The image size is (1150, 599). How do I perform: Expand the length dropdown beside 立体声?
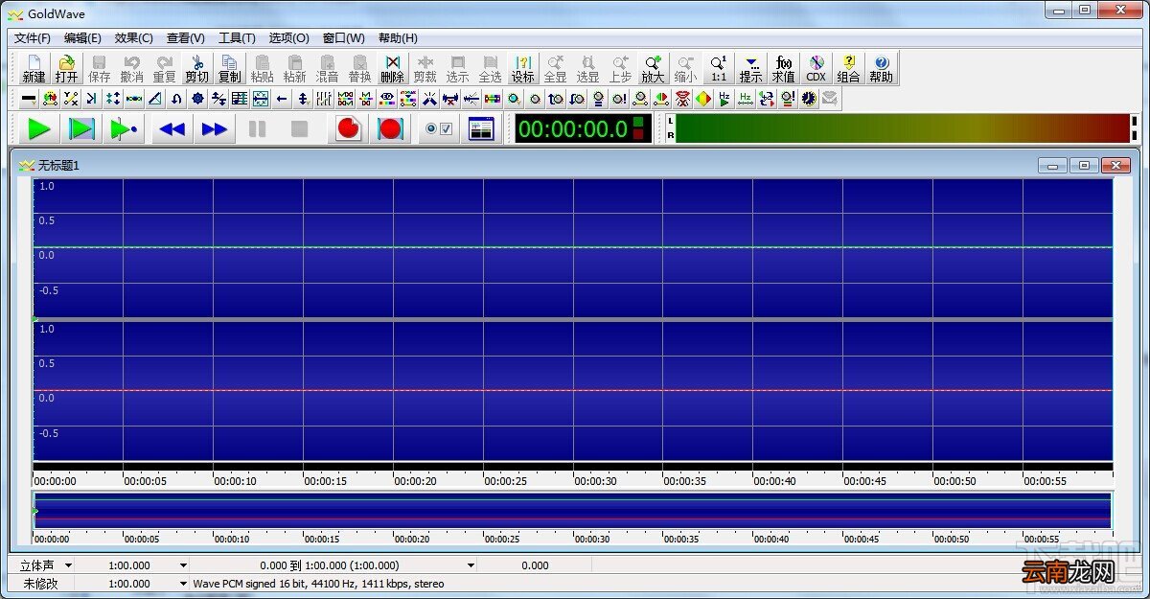(x=183, y=565)
